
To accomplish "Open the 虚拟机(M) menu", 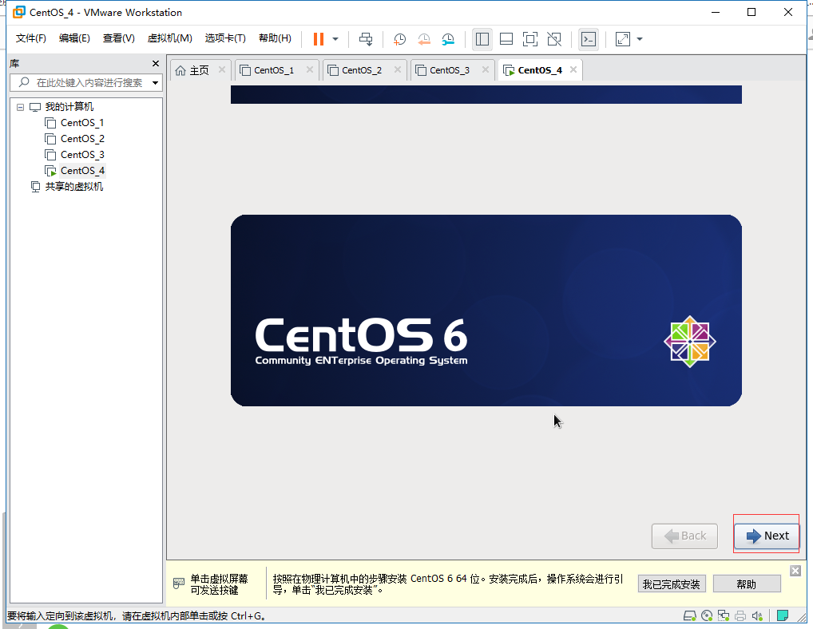I will click(x=169, y=38).
